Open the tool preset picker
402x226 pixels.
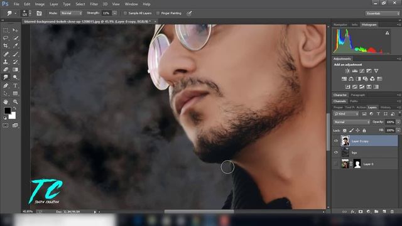tap(11, 13)
